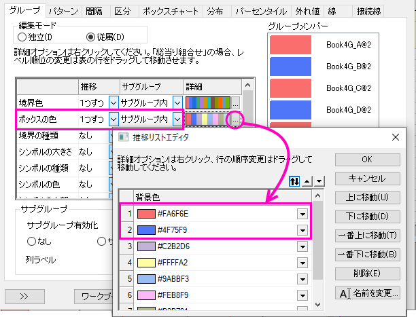This screenshot has width=416, height=317.
Task: Click the 一番上に移動(T) button
Action: (368, 236)
